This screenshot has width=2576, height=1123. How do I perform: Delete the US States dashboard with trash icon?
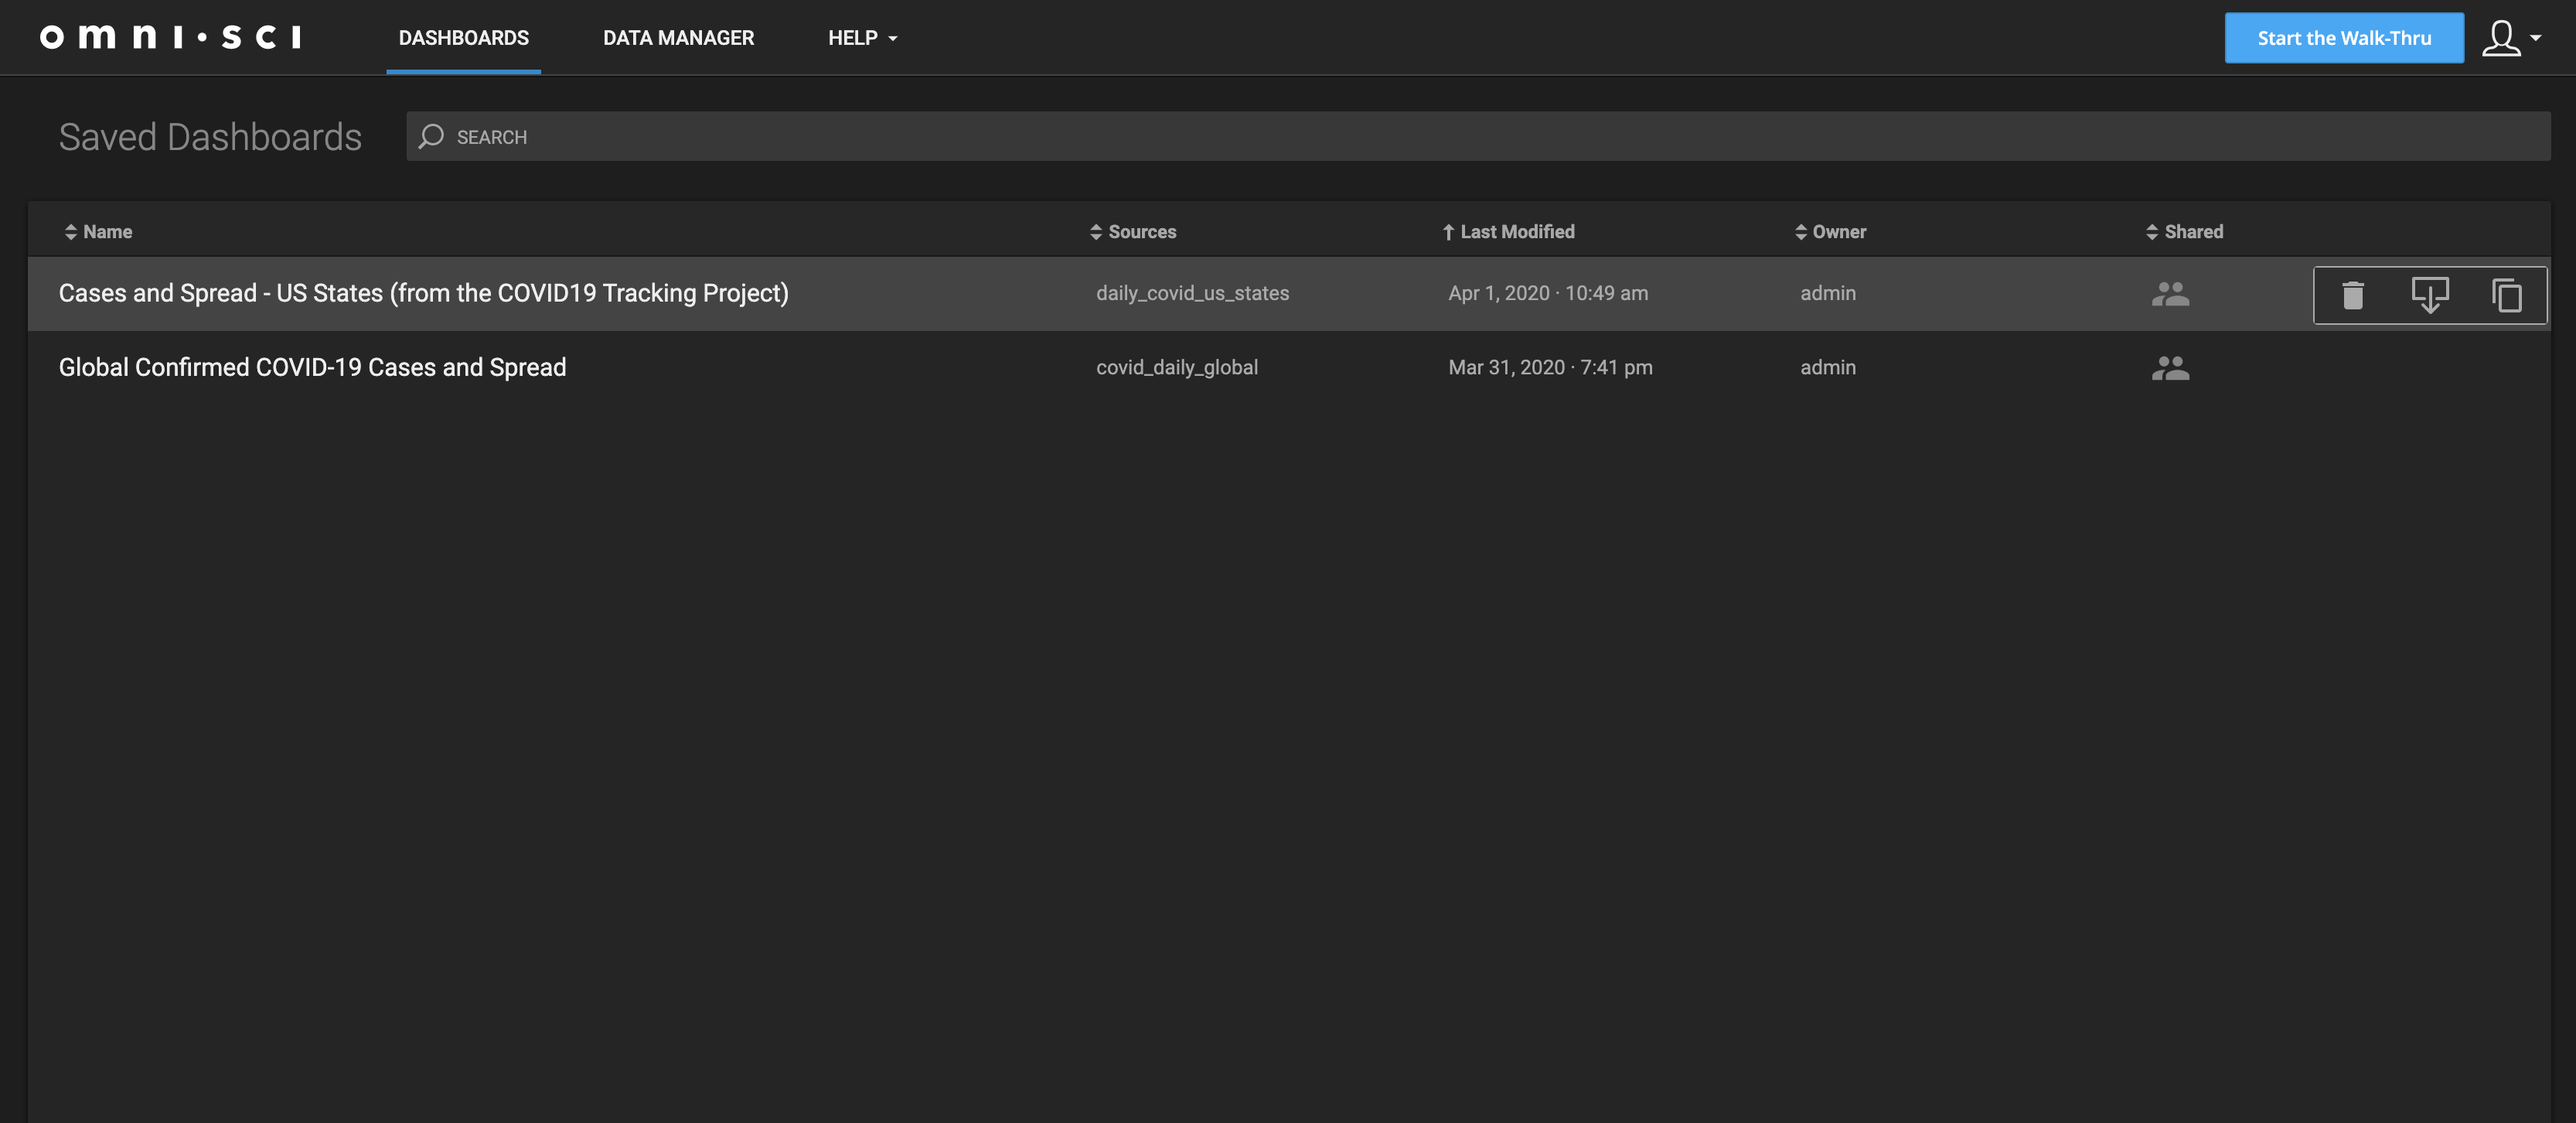[2353, 295]
